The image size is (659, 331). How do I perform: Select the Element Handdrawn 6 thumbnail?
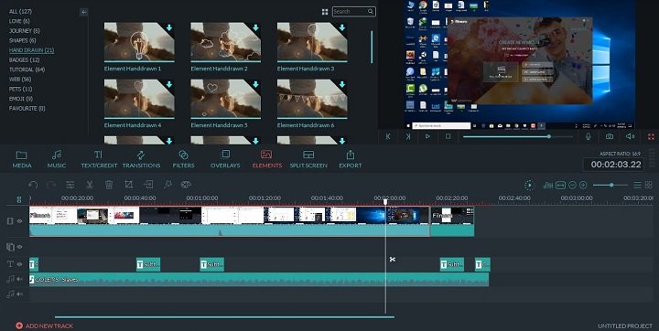click(312, 99)
